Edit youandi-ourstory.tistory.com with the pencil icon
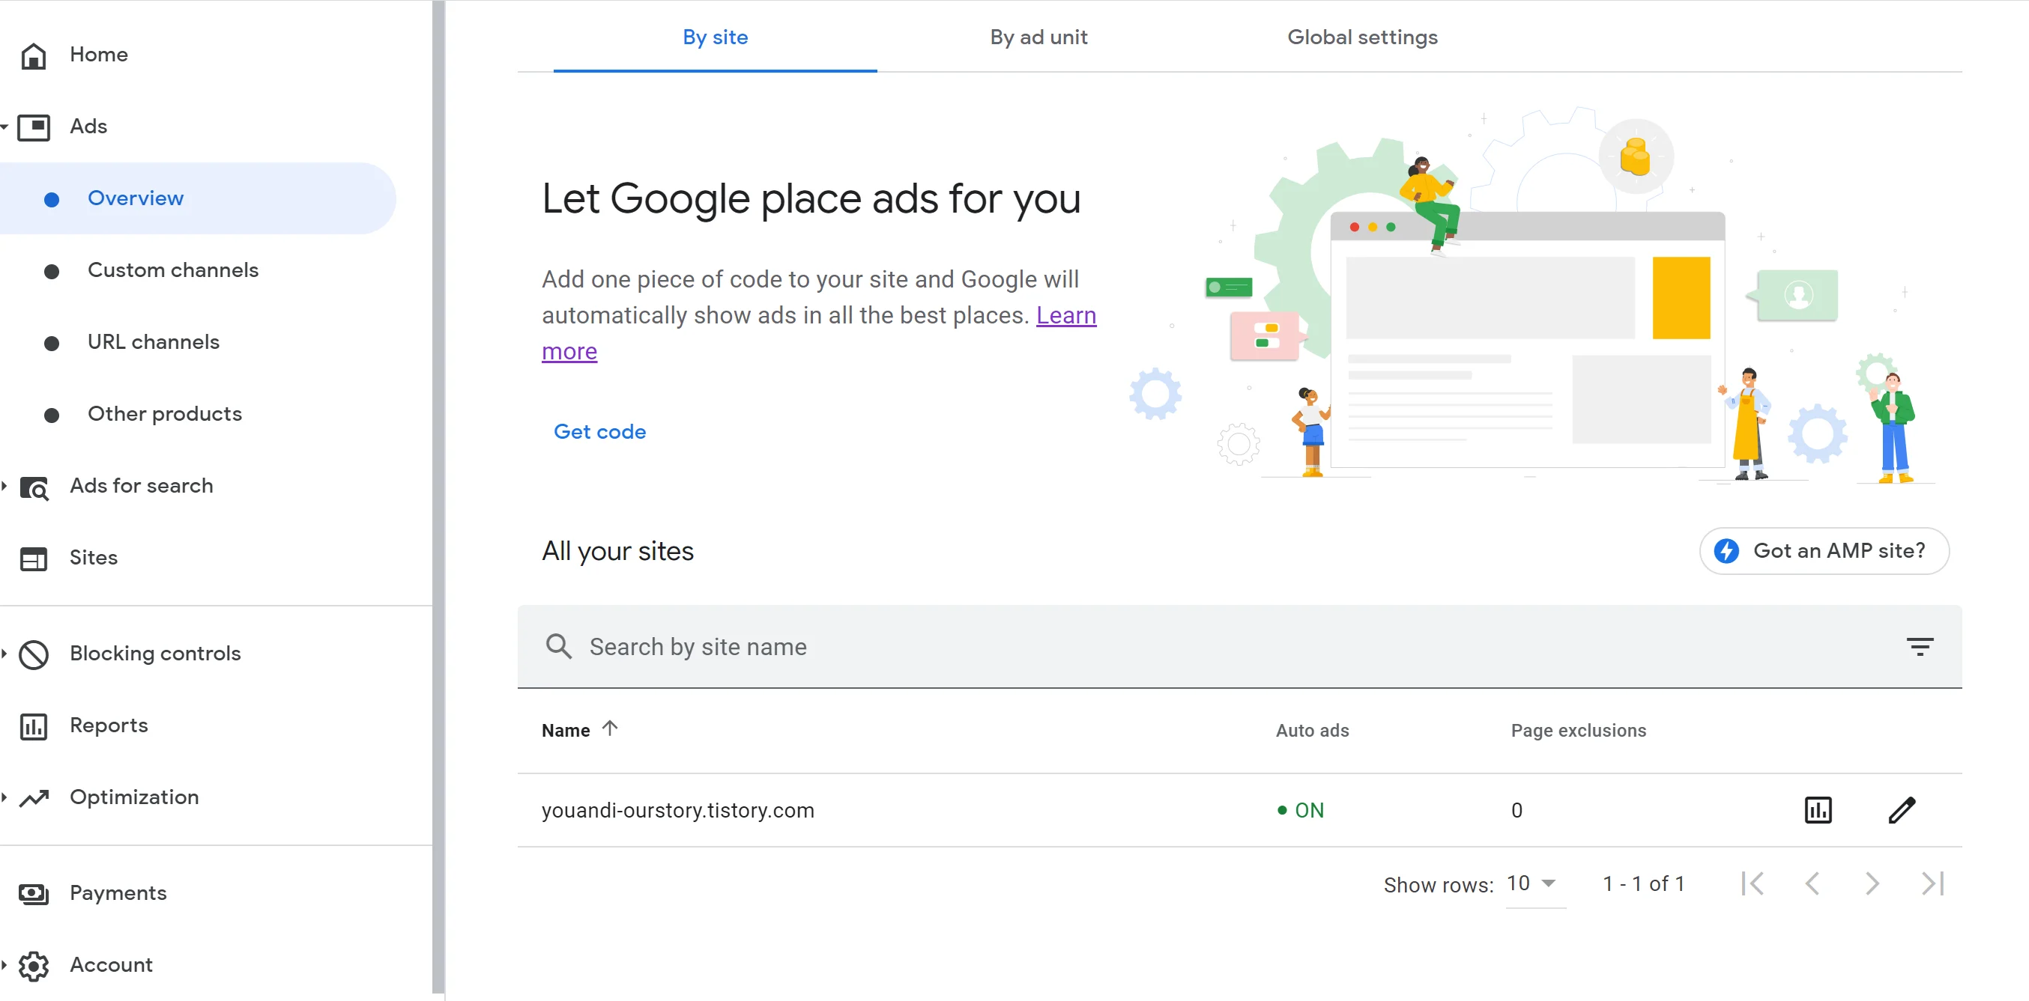This screenshot has width=2029, height=1001. 1902,810
